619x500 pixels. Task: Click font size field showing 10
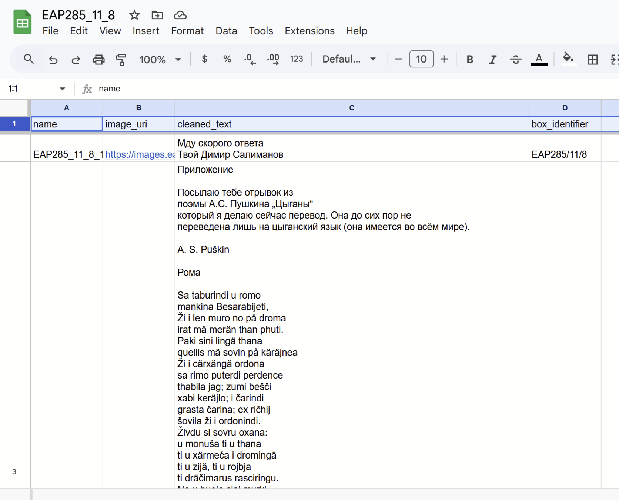pos(421,59)
